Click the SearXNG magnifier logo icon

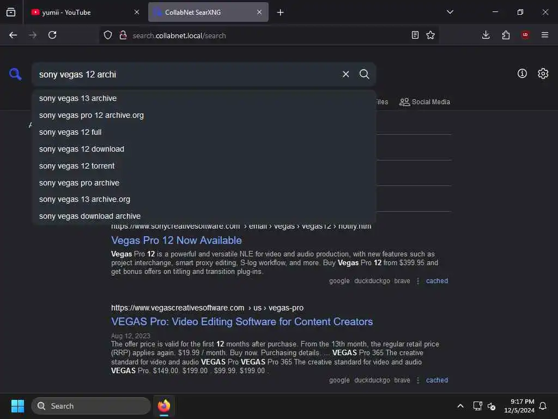coord(15,74)
